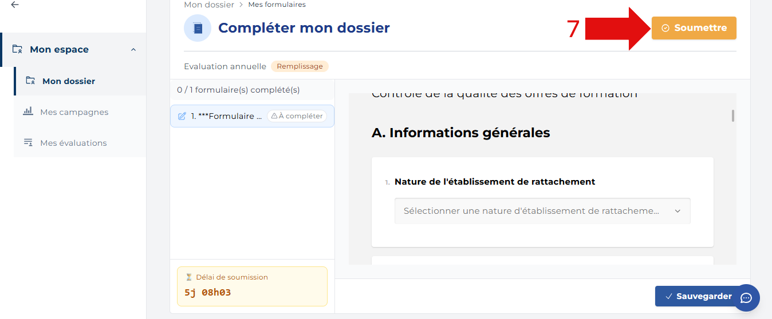Open the Nature d'établissement de rattachement dropdown
772x319 pixels.
(x=542, y=211)
